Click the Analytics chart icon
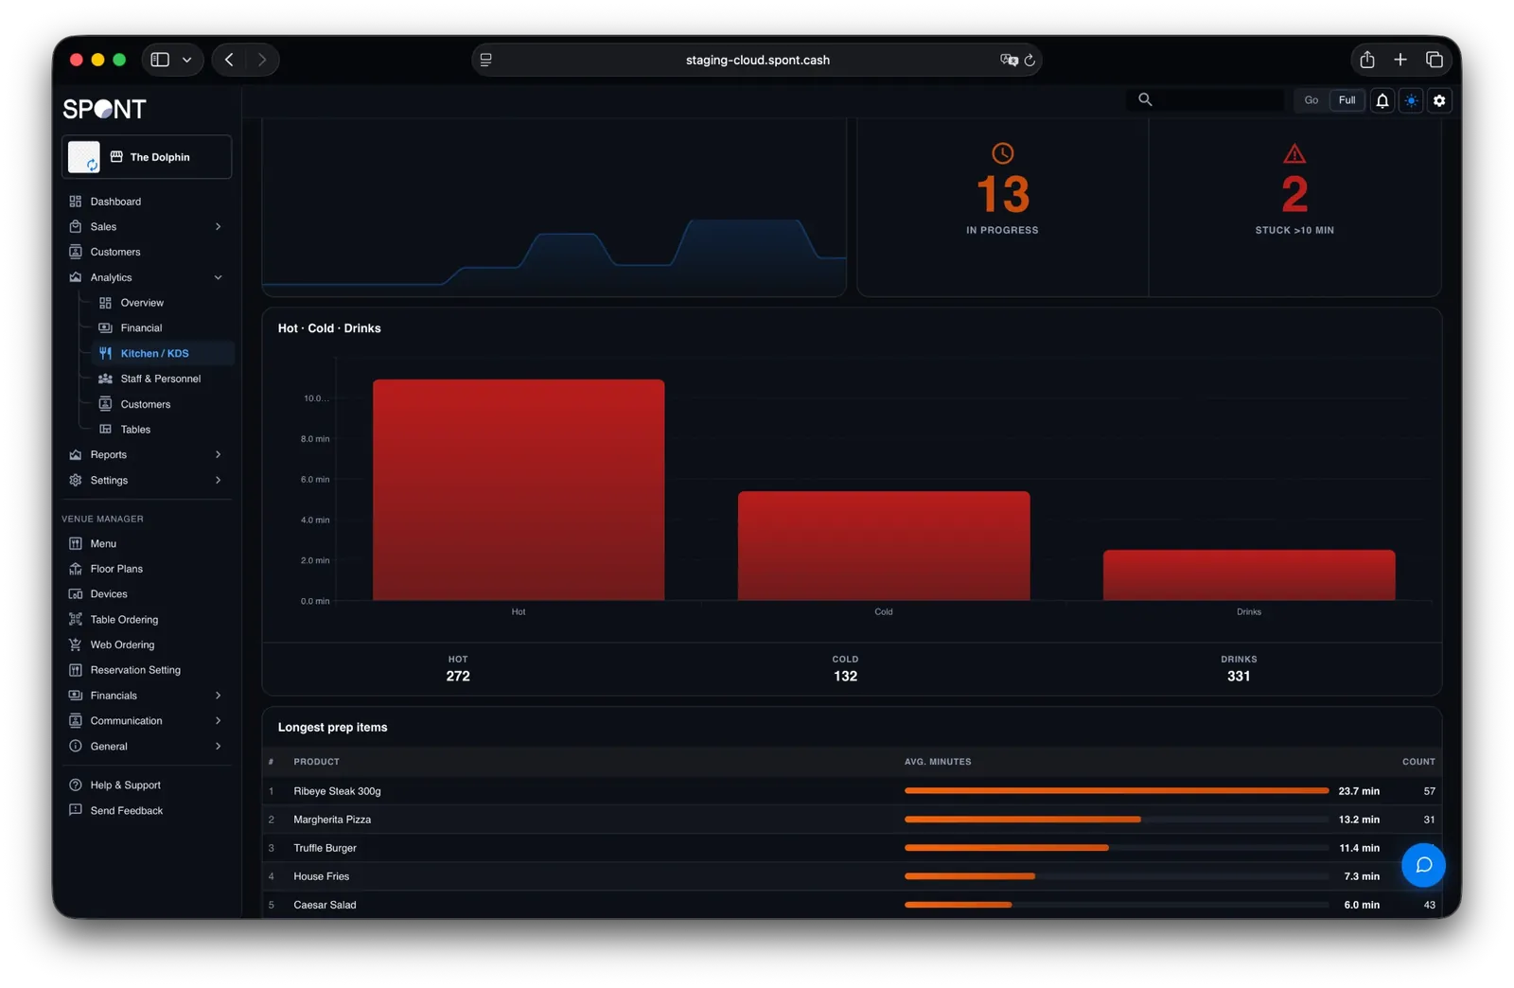The height and width of the screenshot is (988, 1514). (76, 277)
